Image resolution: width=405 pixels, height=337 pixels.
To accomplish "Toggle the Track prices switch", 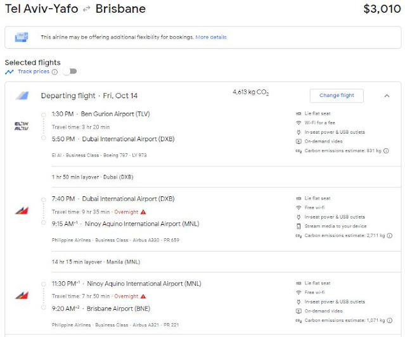I will (69, 72).
